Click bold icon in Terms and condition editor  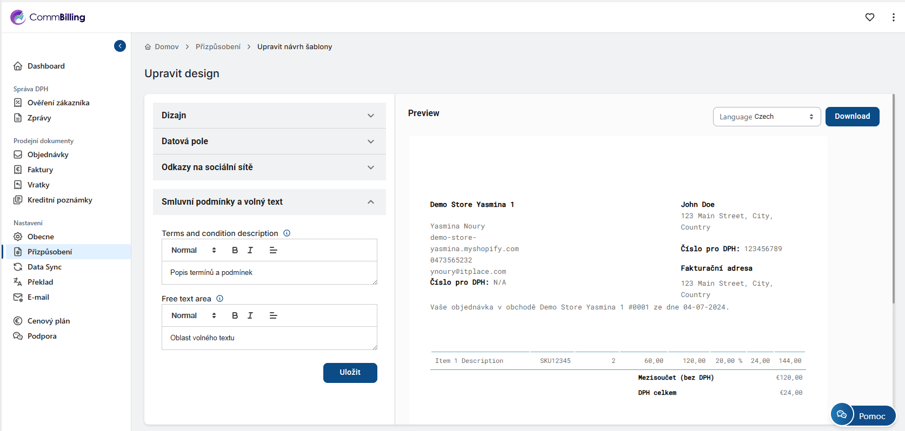(235, 250)
